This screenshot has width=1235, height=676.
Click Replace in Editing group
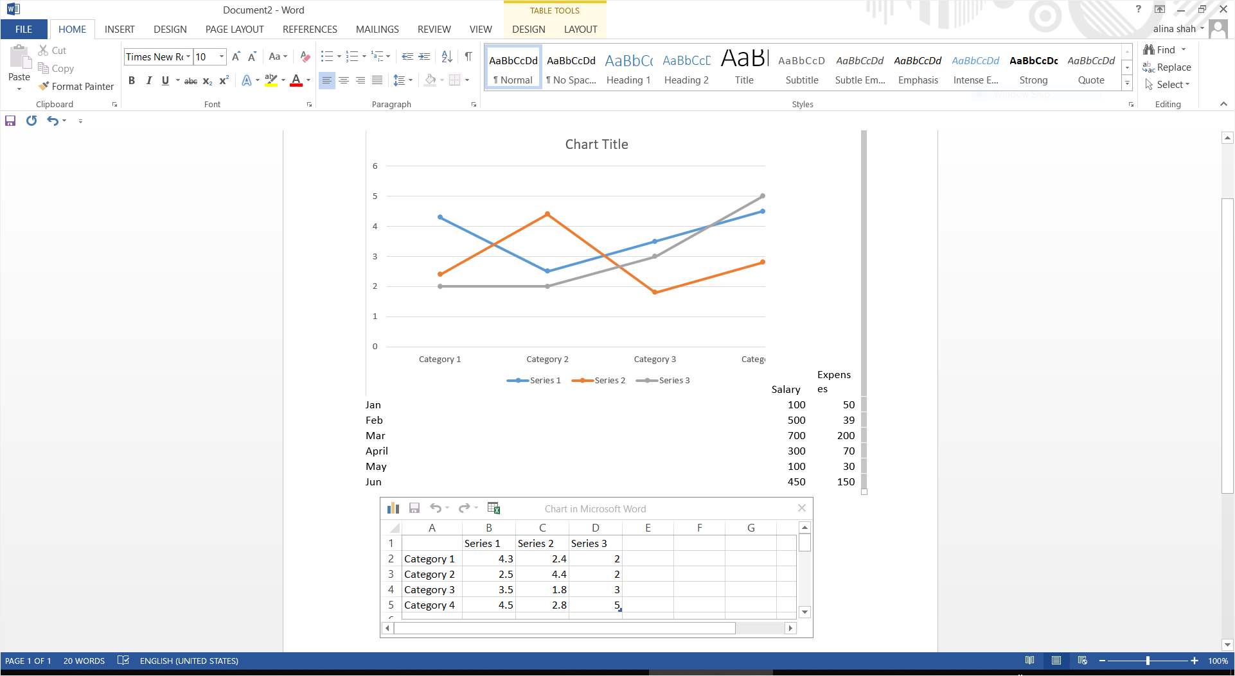[1167, 67]
